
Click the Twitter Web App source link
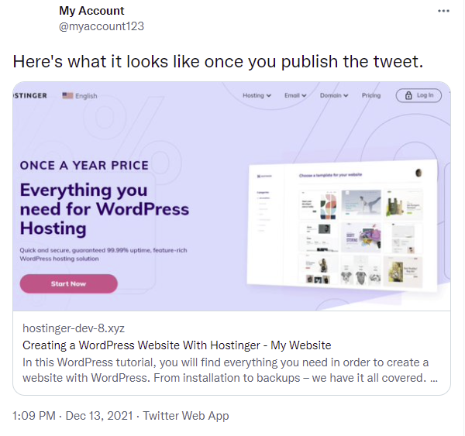tap(186, 416)
